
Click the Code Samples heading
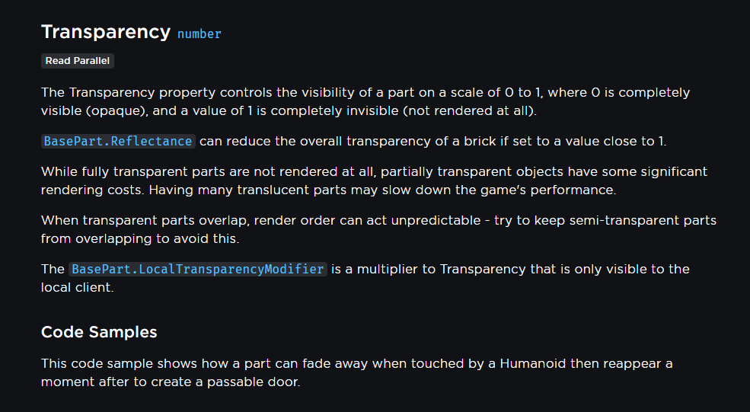point(99,332)
